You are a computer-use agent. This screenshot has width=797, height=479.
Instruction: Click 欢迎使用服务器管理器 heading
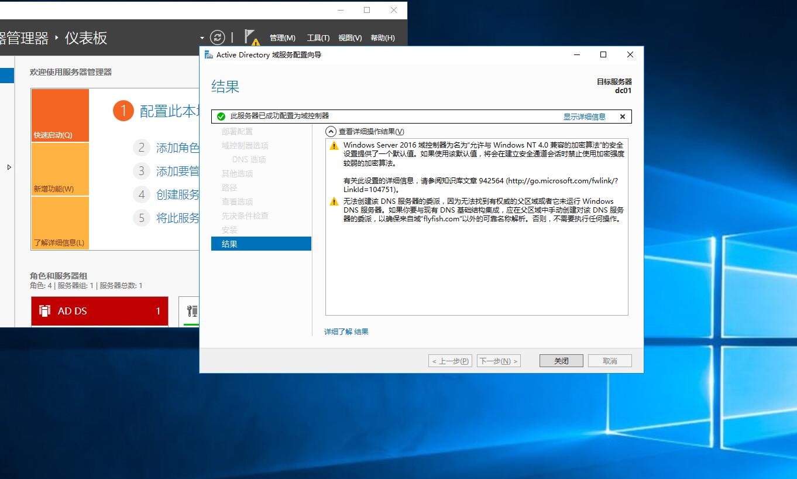click(x=71, y=72)
